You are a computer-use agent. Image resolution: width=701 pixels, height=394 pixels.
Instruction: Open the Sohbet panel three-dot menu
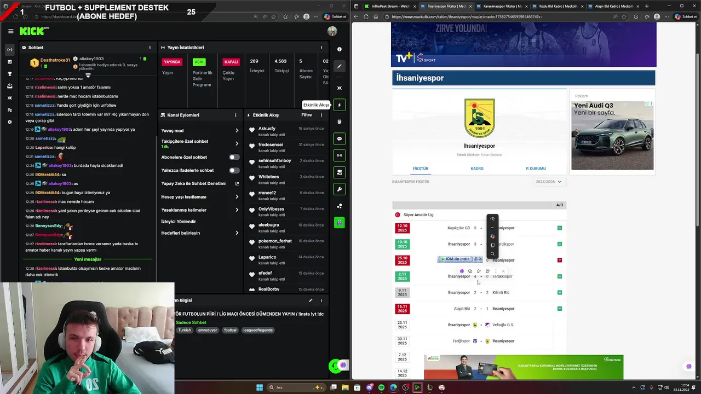pyautogui.click(x=150, y=48)
